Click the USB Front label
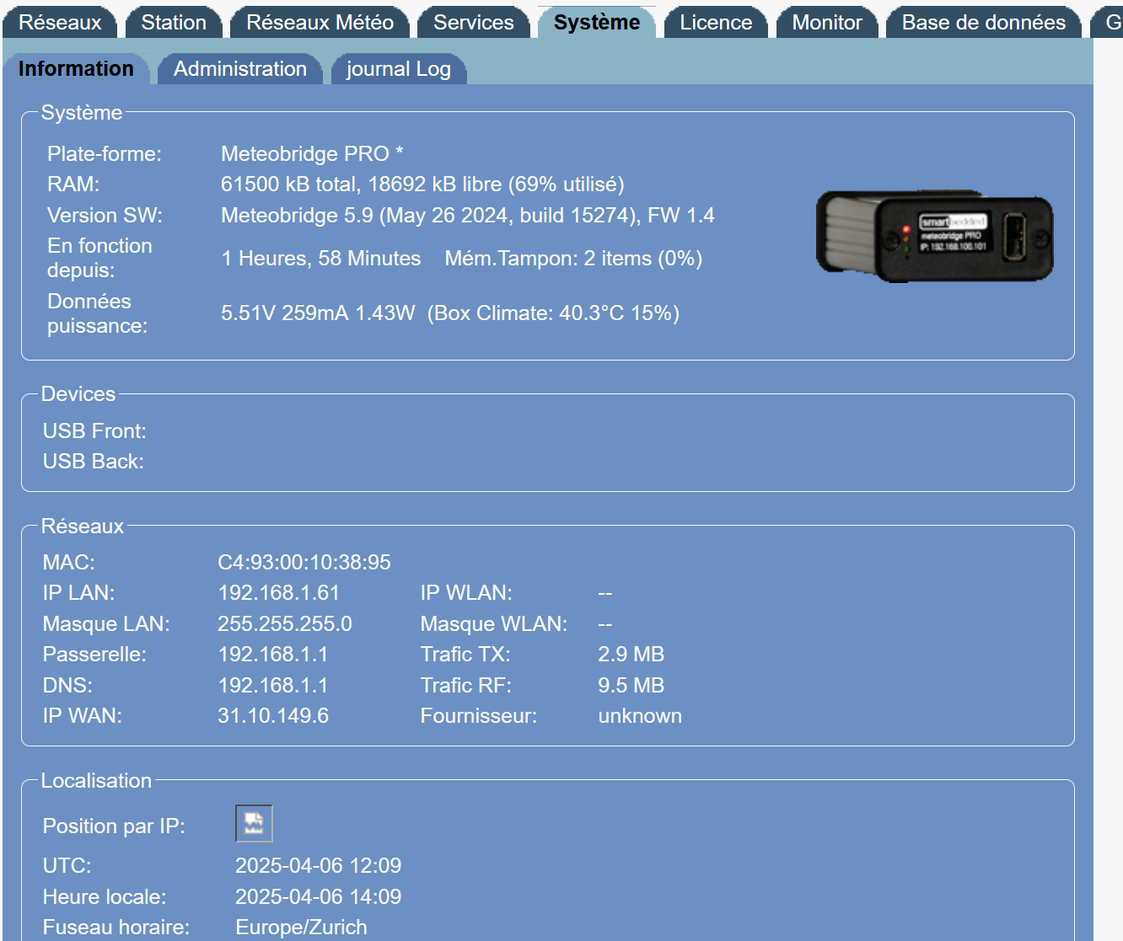 point(94,431)
